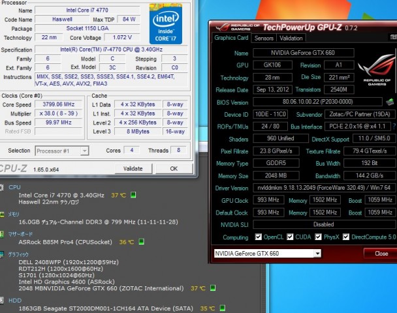The image size is (397, 313).
Task: Open the HDD section heading in Speccy
Action: (x=15, y=301)
